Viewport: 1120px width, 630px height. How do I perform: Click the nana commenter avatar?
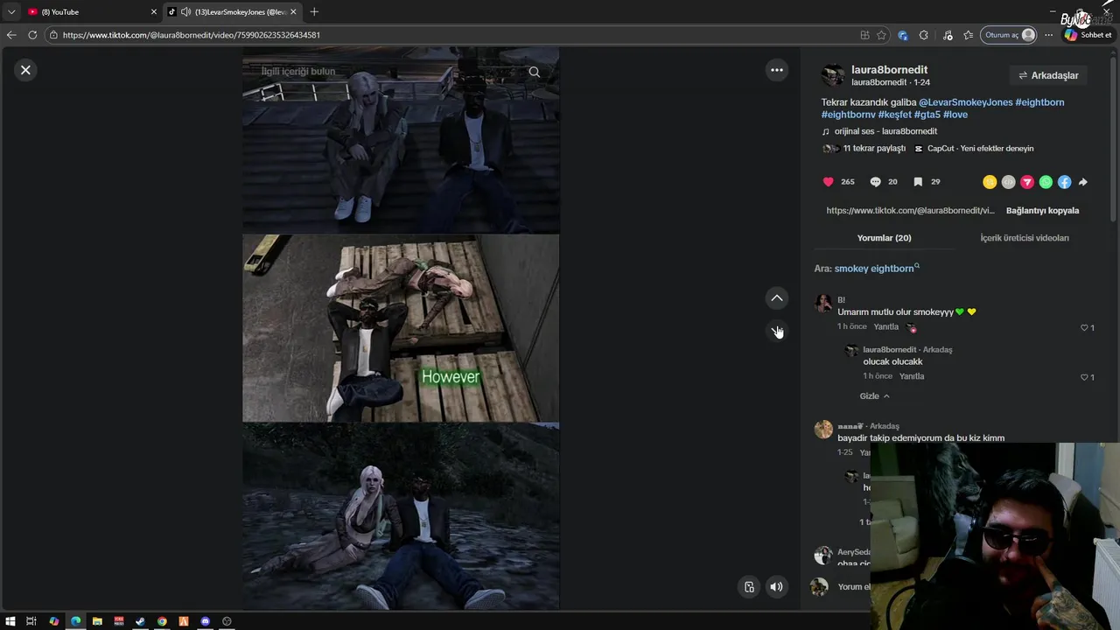(x=823, y=429)
